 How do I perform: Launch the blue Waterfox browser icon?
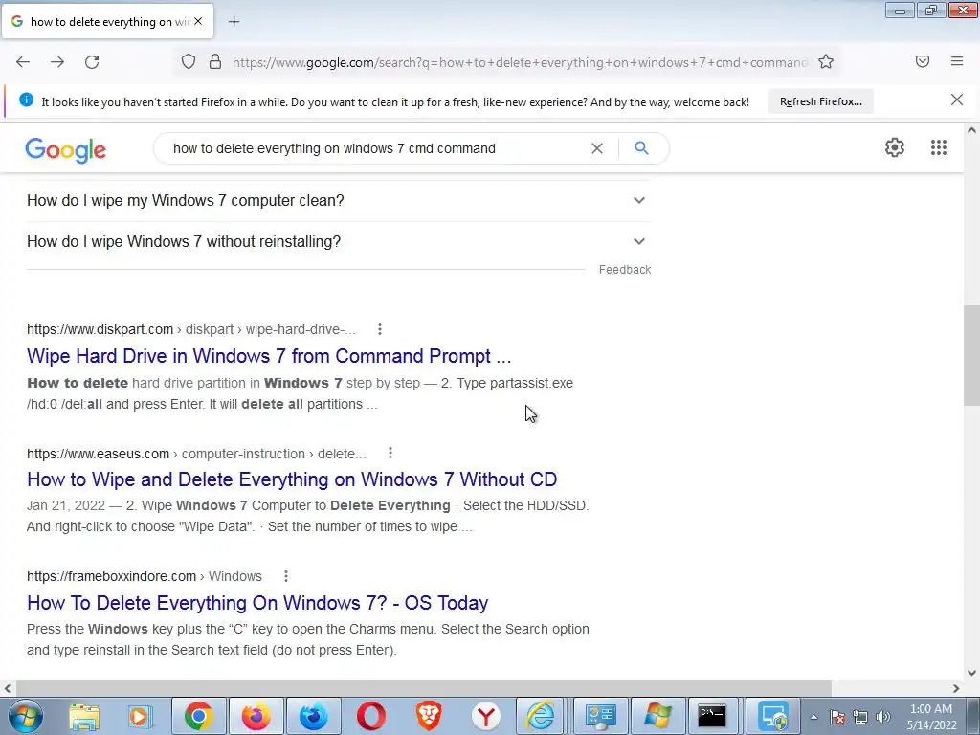pyautogui.click(x=314, y=716)
